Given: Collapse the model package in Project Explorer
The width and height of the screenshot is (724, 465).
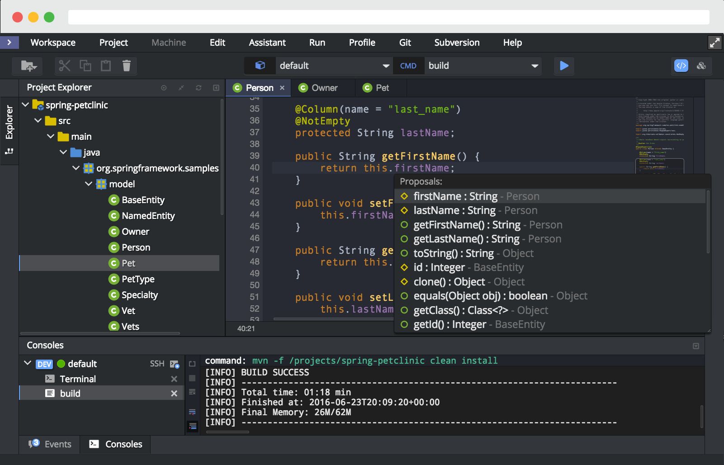Looking at the screenshot, I should (88, 184).
